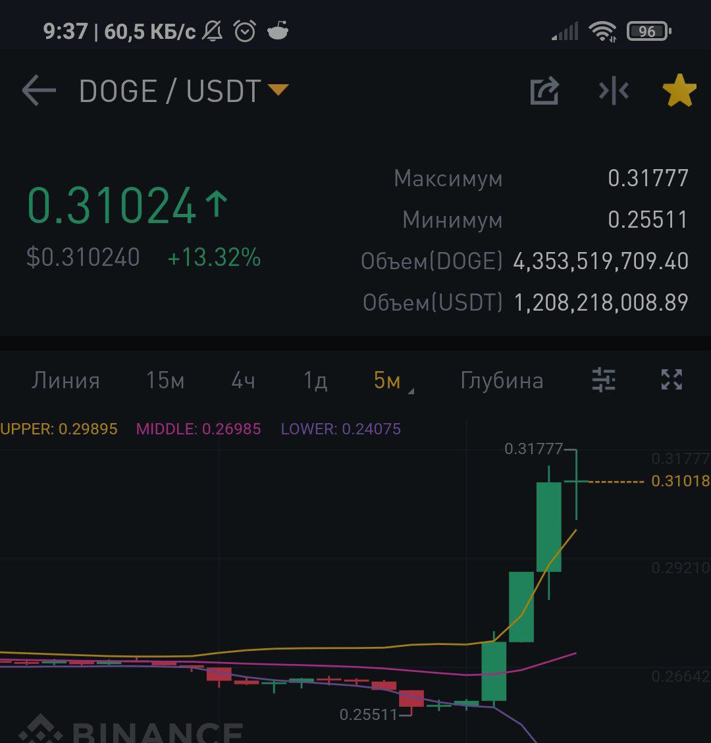This screenshot has width=711, height=743.
Task: Tap the +13.32% change value
Action: pos(214,257)
